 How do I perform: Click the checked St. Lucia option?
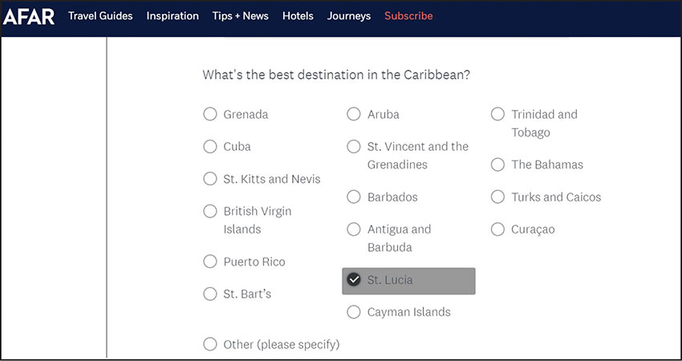[354, 280]
